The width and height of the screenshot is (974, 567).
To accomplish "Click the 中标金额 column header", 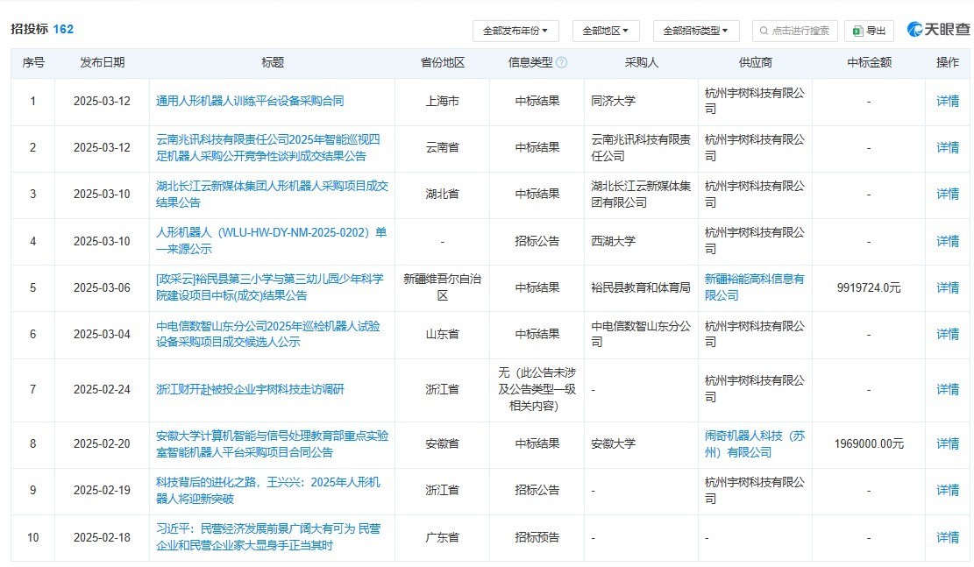I will (869, 63).
